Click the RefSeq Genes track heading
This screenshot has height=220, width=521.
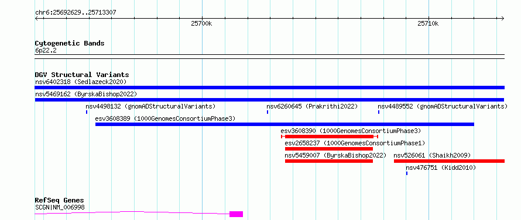pyautogui.click(x=60, y=201)
